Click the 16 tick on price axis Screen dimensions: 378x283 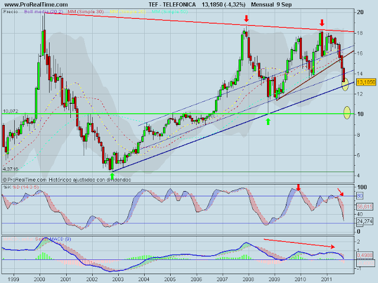click(360, 53)
